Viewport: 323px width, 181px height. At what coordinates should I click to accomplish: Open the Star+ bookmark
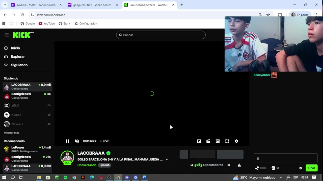click(x=64, y=24)
